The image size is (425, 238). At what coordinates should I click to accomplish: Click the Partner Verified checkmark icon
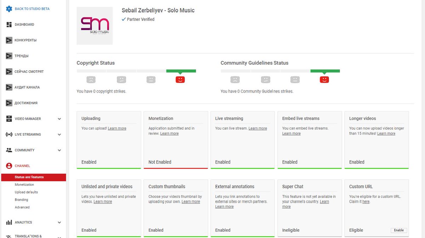point(124,19)
